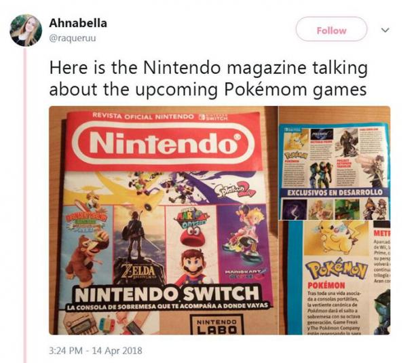Image resolution: width=414 pixels, height=363 pixels.
Task: Click the tweet text about Pokémom games
Action: (208, 79)
